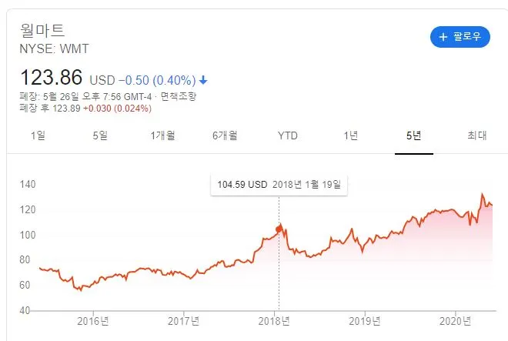Click the 123.86 current price value
Image resolution: width=508 pixels, height=341 pixels.
(52, 78)
